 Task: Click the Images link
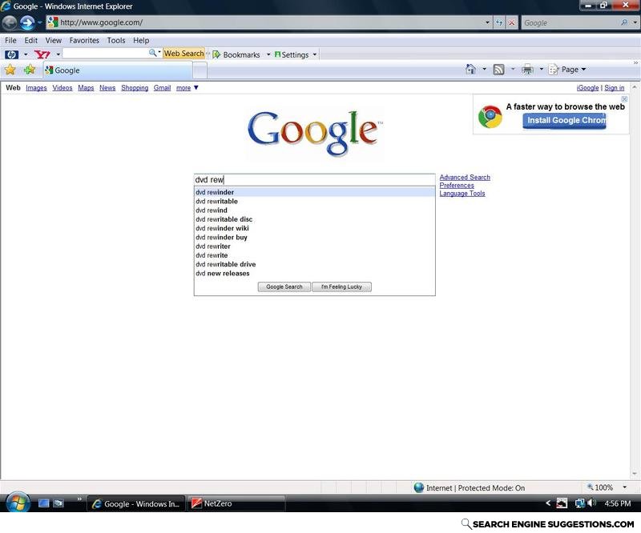pyautogui.click(x=36, y=88)
